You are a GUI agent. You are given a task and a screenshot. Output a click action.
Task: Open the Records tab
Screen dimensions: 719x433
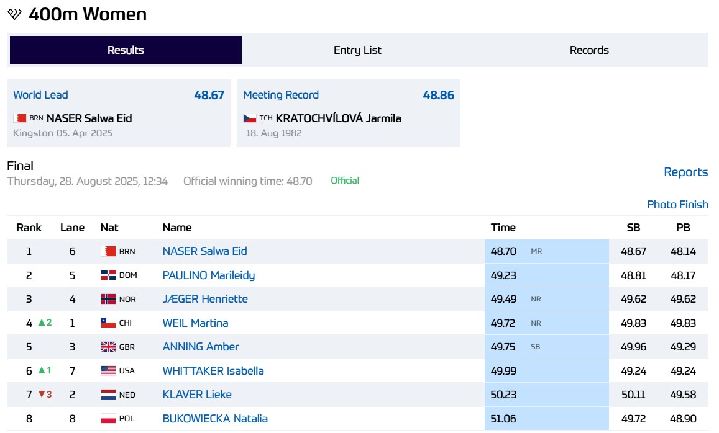589,50
